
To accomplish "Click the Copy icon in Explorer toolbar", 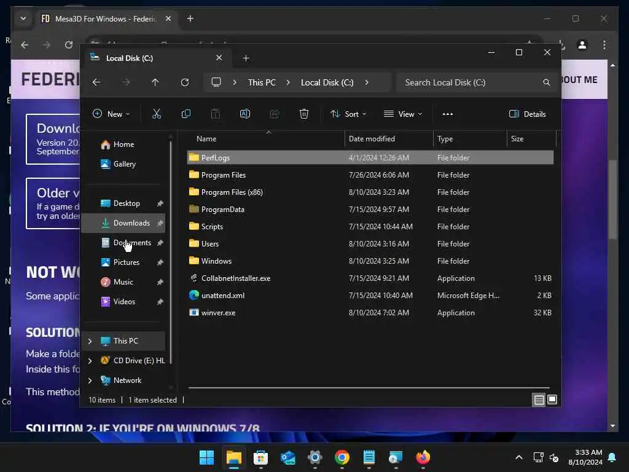I will coord(186,114).
